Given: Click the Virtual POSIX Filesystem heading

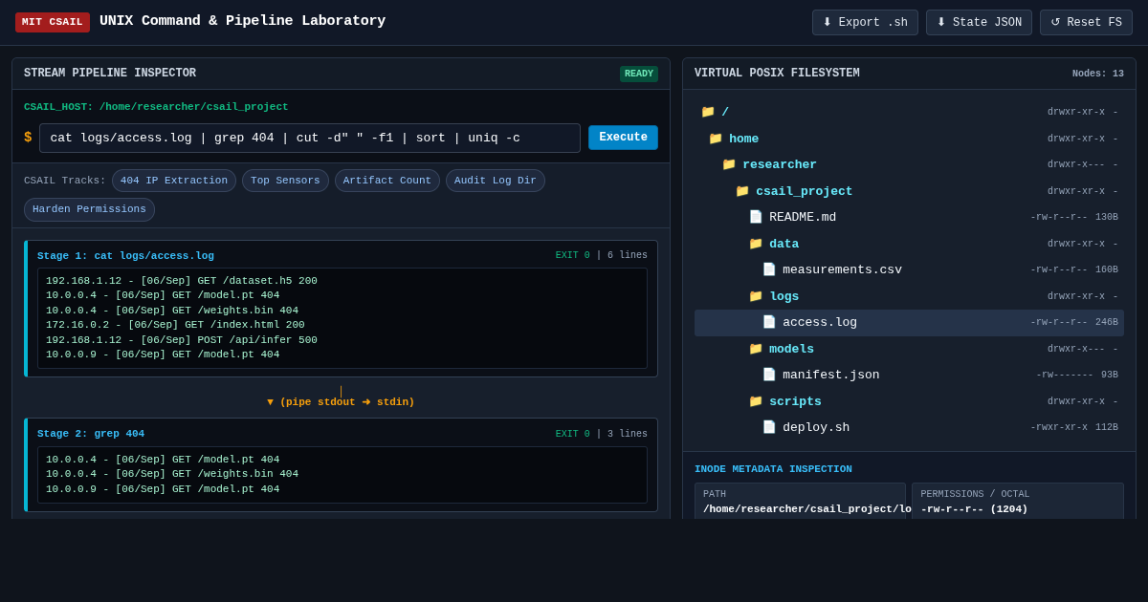Looking at the screenshot, I should [x=777, y=74].
